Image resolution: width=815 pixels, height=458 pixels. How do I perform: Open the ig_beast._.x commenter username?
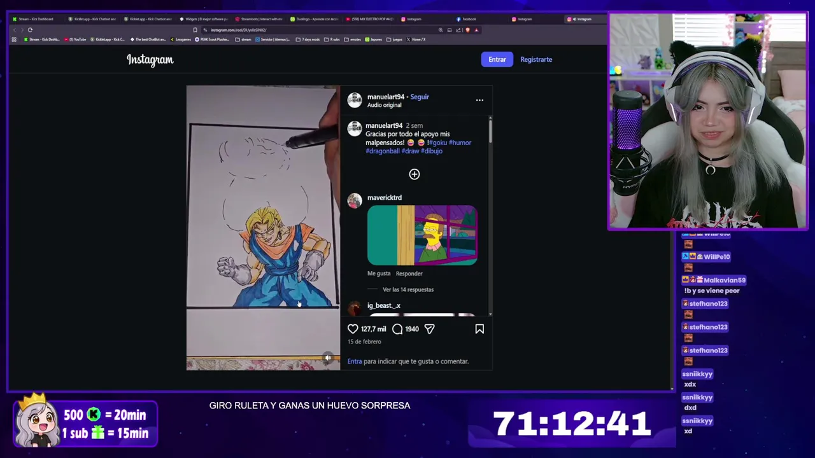pyautogui.click(x=384, y=305)
